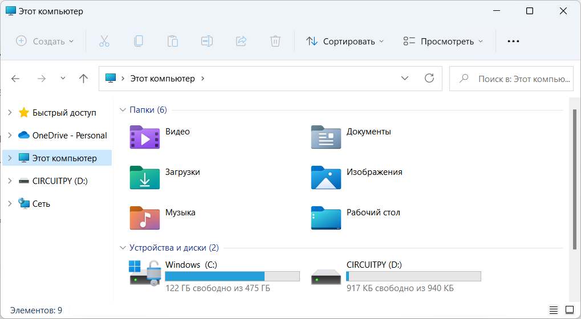The height and width of the screenshot is (319, 581).
Task: Click the Copy icon in toolbar
Action: pos(139,41)
